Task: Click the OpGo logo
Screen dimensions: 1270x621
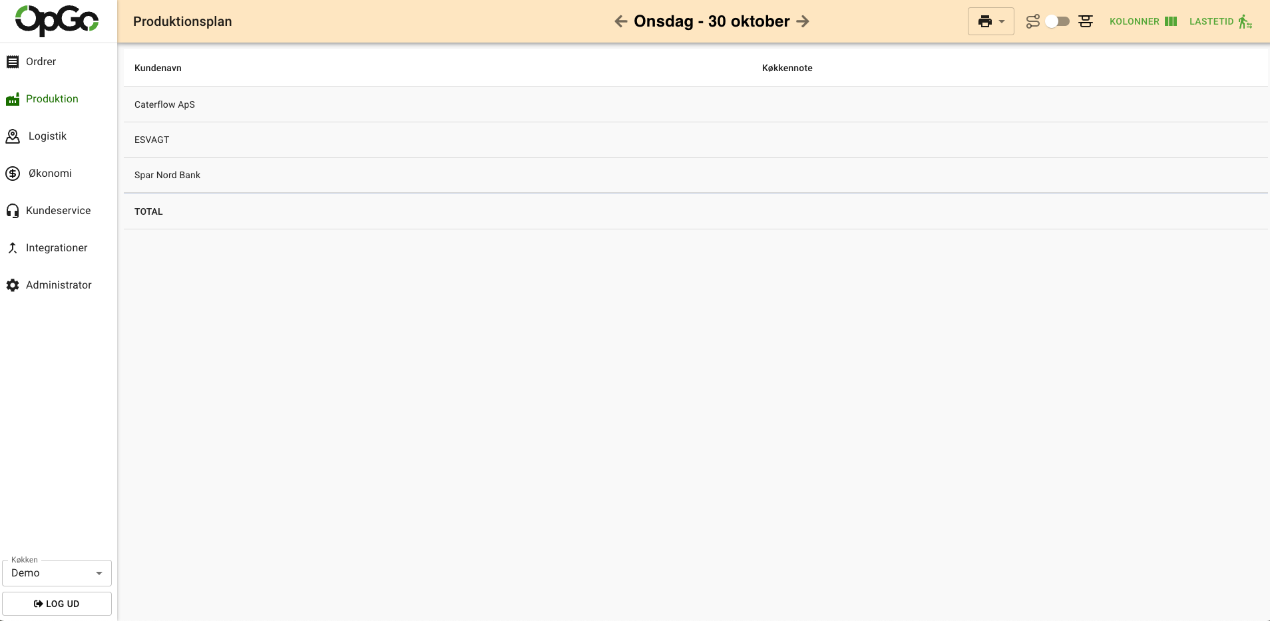Action: [57, 21]
